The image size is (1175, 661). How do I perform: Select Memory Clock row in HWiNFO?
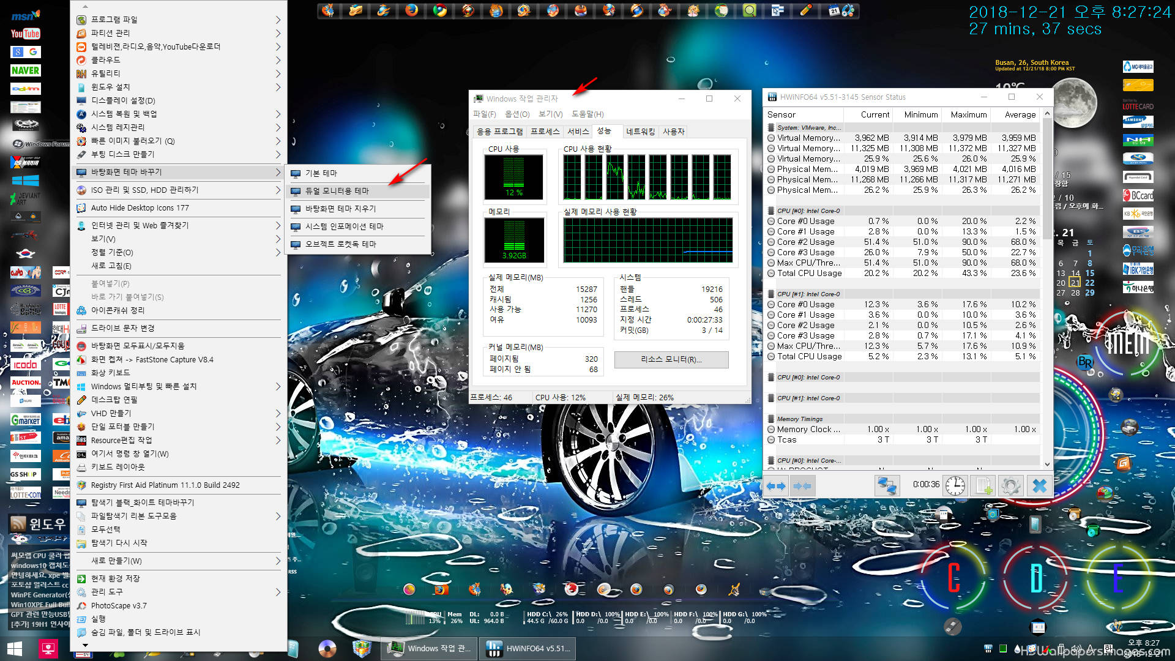902,430
